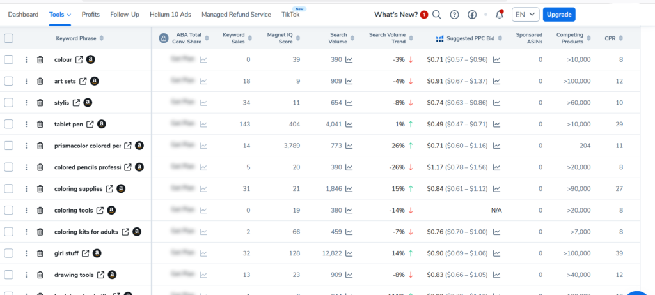Show search volume chart for 'tablet pen'
This screenshot has height=295, width=655.
[x=349, y=124]
